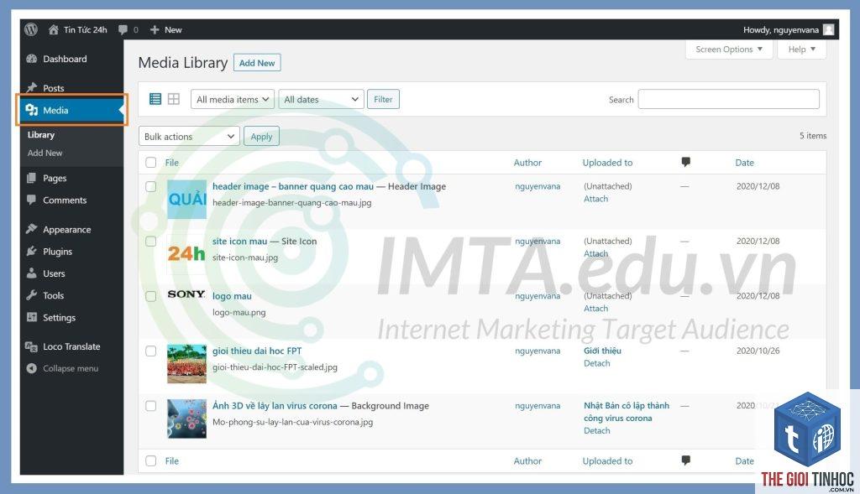Open the All media items dropdown
The width and height of the screenshot is (860, 494).
click(x=233, y=99)
